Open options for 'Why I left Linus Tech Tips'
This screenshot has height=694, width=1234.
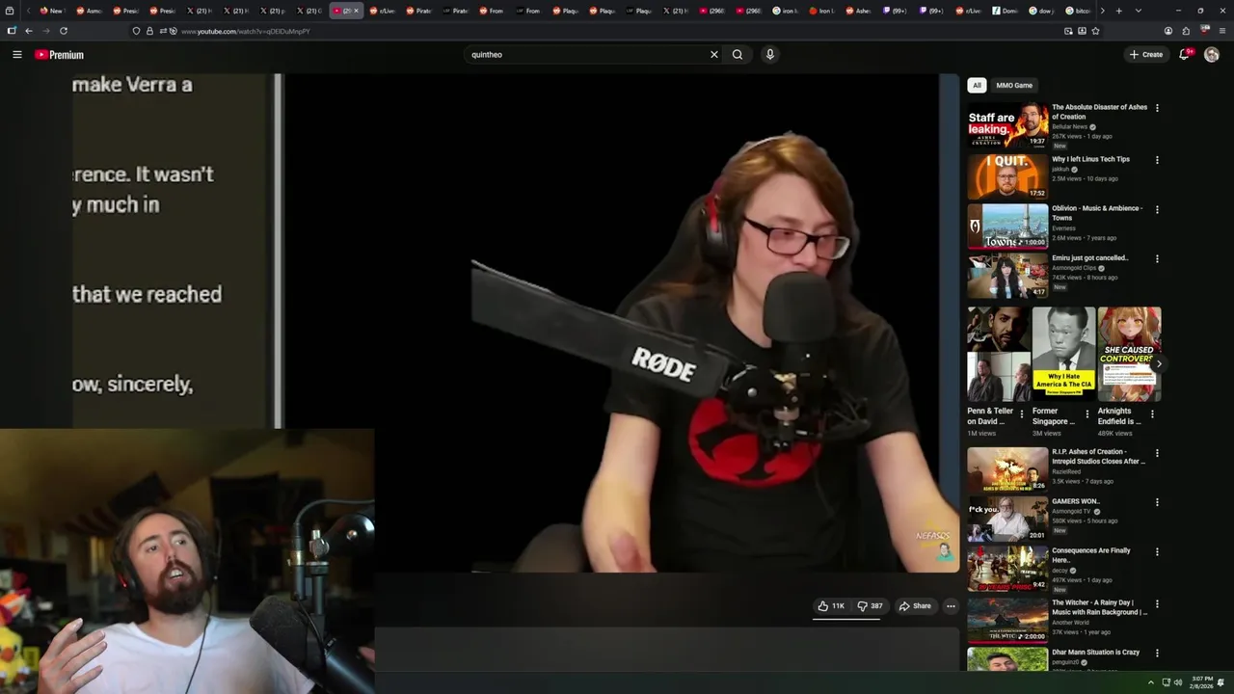(1157, 160)
